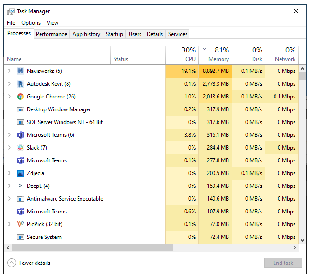311x279 pixels.
Task: Click the DeepL app icon
Action: pos(21,186)
